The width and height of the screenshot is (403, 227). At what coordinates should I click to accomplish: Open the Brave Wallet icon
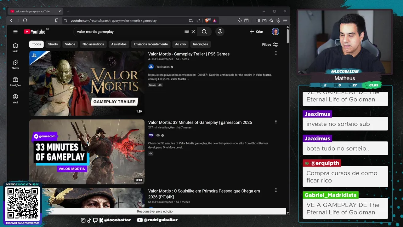264,20
